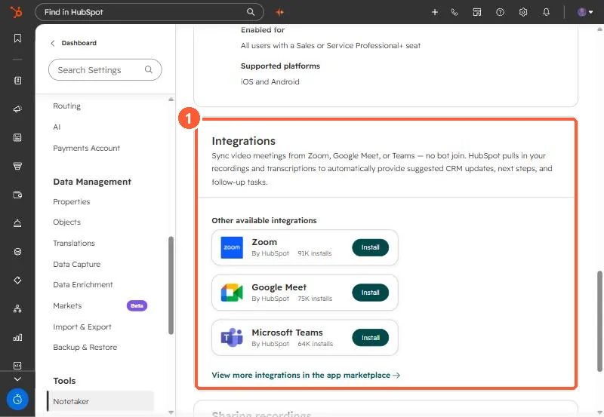Open Import & Export settings
The width and height of the screenshot is (604, 417).
pyautogui.click(x=82, y=327)
